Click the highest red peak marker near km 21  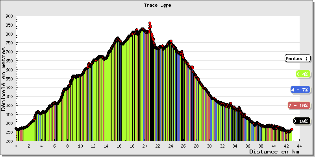point(150,23)
